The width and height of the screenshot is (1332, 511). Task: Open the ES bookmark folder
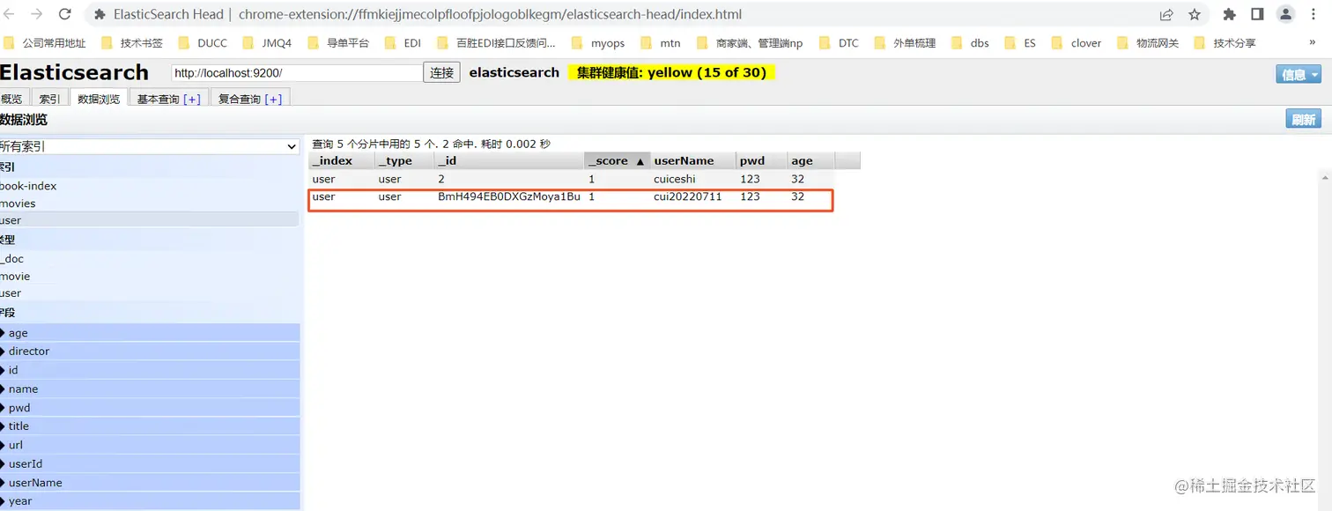1020,42
